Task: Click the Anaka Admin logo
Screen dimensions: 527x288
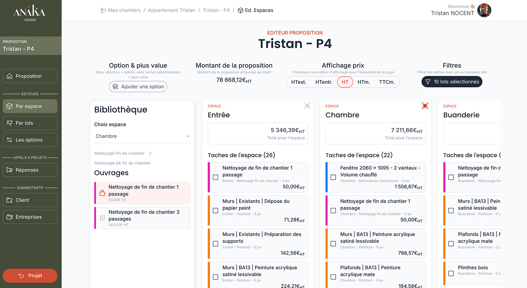Action: [x=30, y=13]
